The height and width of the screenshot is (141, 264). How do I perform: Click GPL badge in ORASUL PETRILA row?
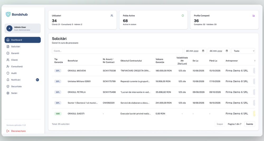58,92
